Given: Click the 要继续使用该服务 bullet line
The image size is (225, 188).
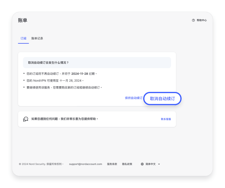Looking at the screenshot, I should click(64, 87).
